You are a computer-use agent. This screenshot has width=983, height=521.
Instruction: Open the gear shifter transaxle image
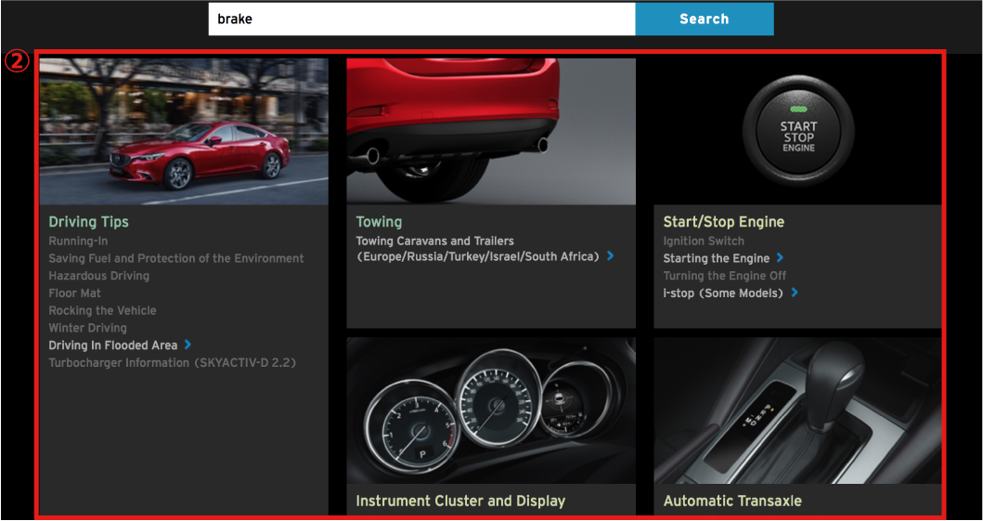[797, 410]
